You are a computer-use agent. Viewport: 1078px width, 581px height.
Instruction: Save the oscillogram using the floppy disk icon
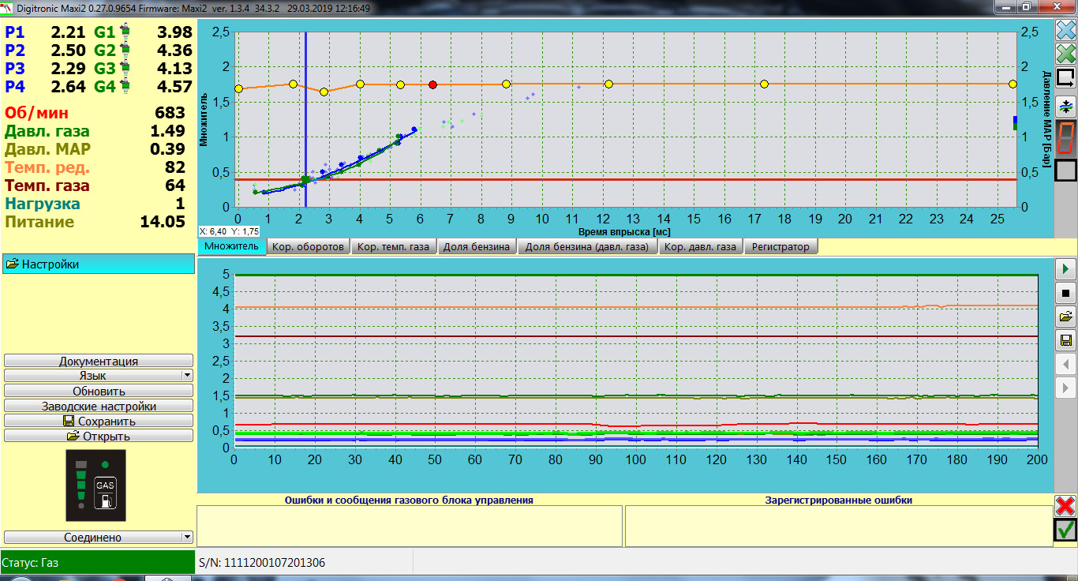(1066, 340)
